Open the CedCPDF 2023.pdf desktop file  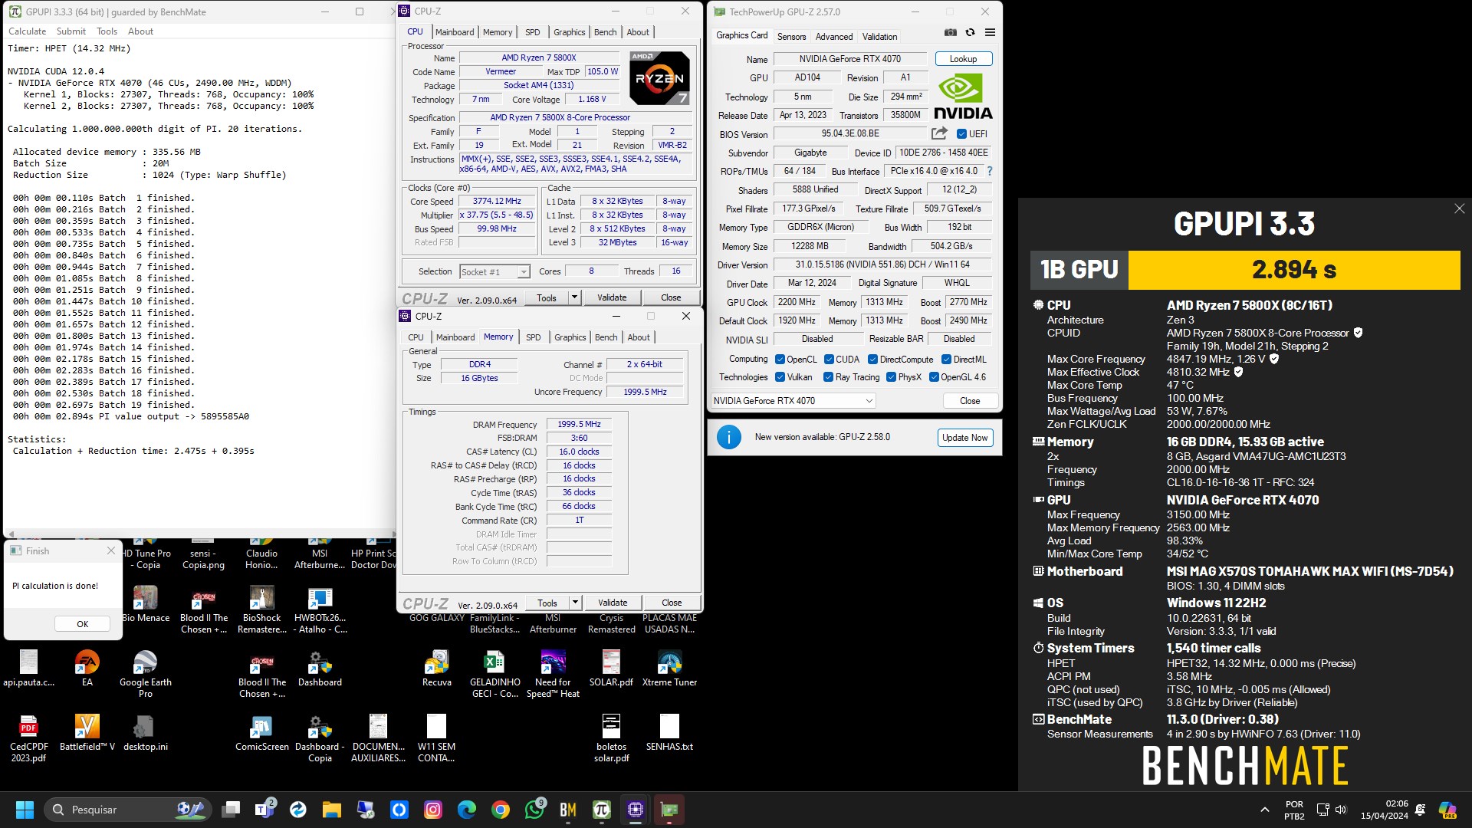(x=28, y=738)
